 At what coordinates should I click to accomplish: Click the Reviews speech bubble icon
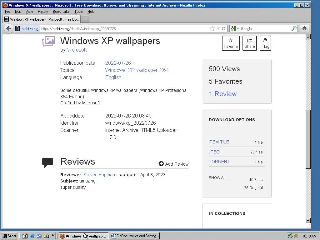tap(47, 162)
